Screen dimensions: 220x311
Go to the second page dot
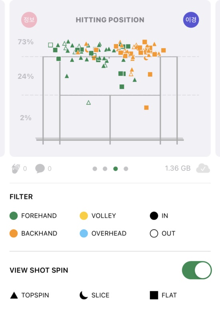pyautogui.click(x=105, y=169)
